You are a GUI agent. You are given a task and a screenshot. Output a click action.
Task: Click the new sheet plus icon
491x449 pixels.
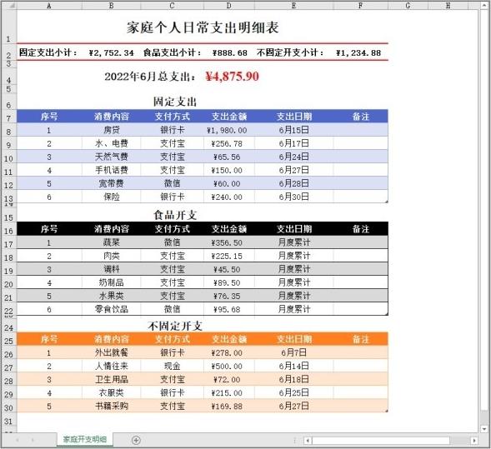(x=136, y=440)
